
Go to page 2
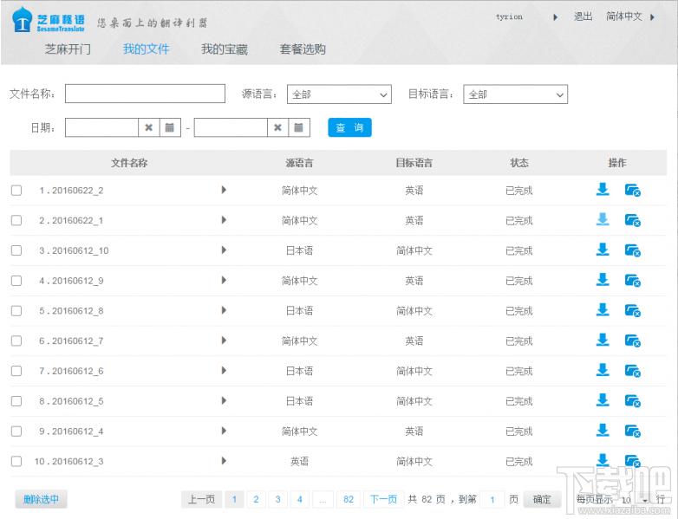pyautogui.click(x=256, y=500)
